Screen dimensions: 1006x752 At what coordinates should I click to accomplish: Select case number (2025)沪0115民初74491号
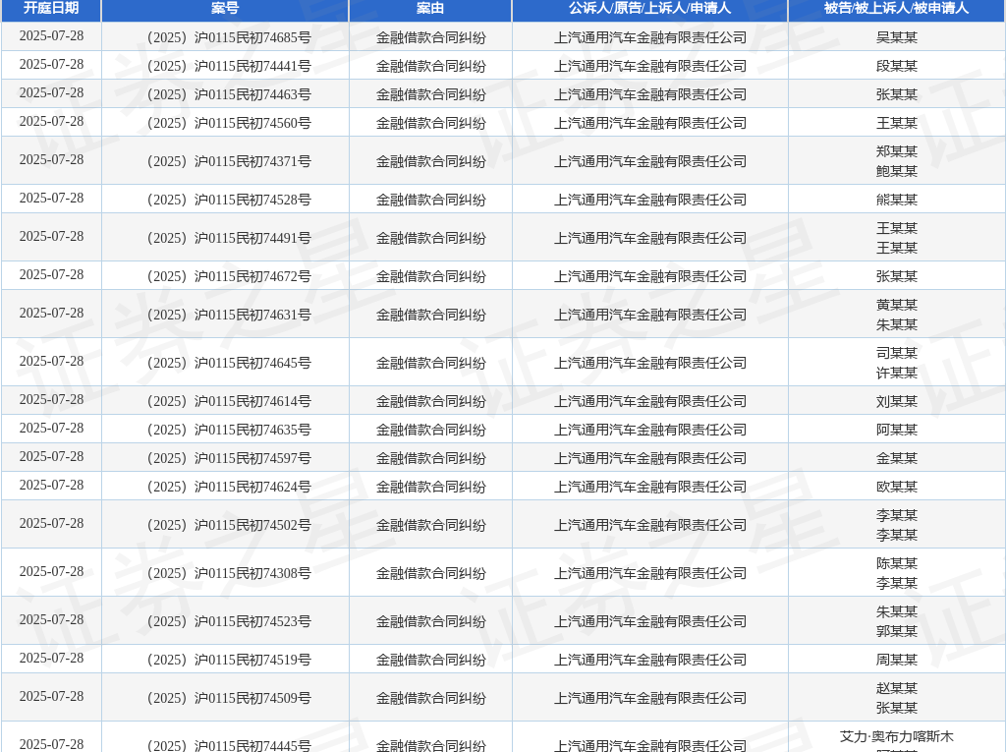pyautogui.click(x=229, y=238)
